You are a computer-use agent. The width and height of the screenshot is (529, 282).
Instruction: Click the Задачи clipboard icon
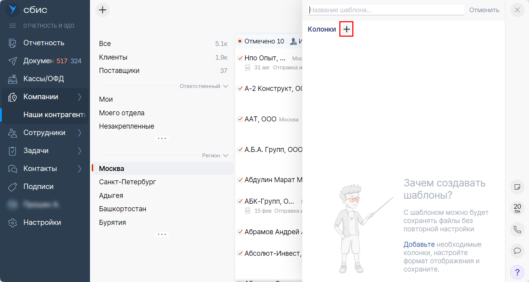(13, 151)
